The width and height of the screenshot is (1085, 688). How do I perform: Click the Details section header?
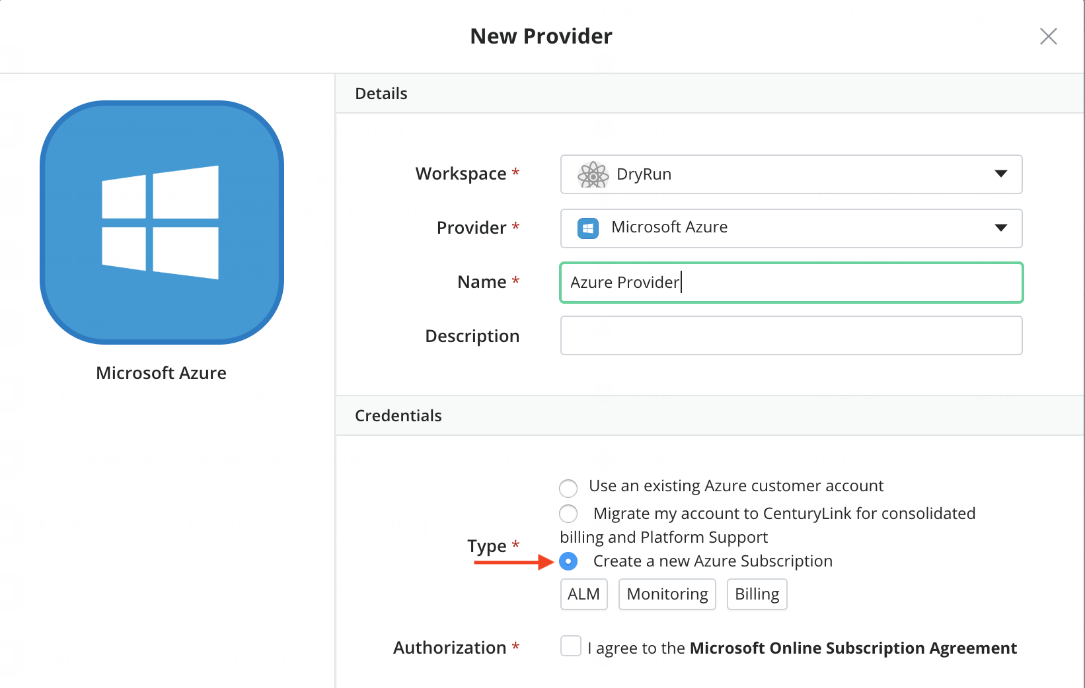pyautogui.click(x=710, y=93)
